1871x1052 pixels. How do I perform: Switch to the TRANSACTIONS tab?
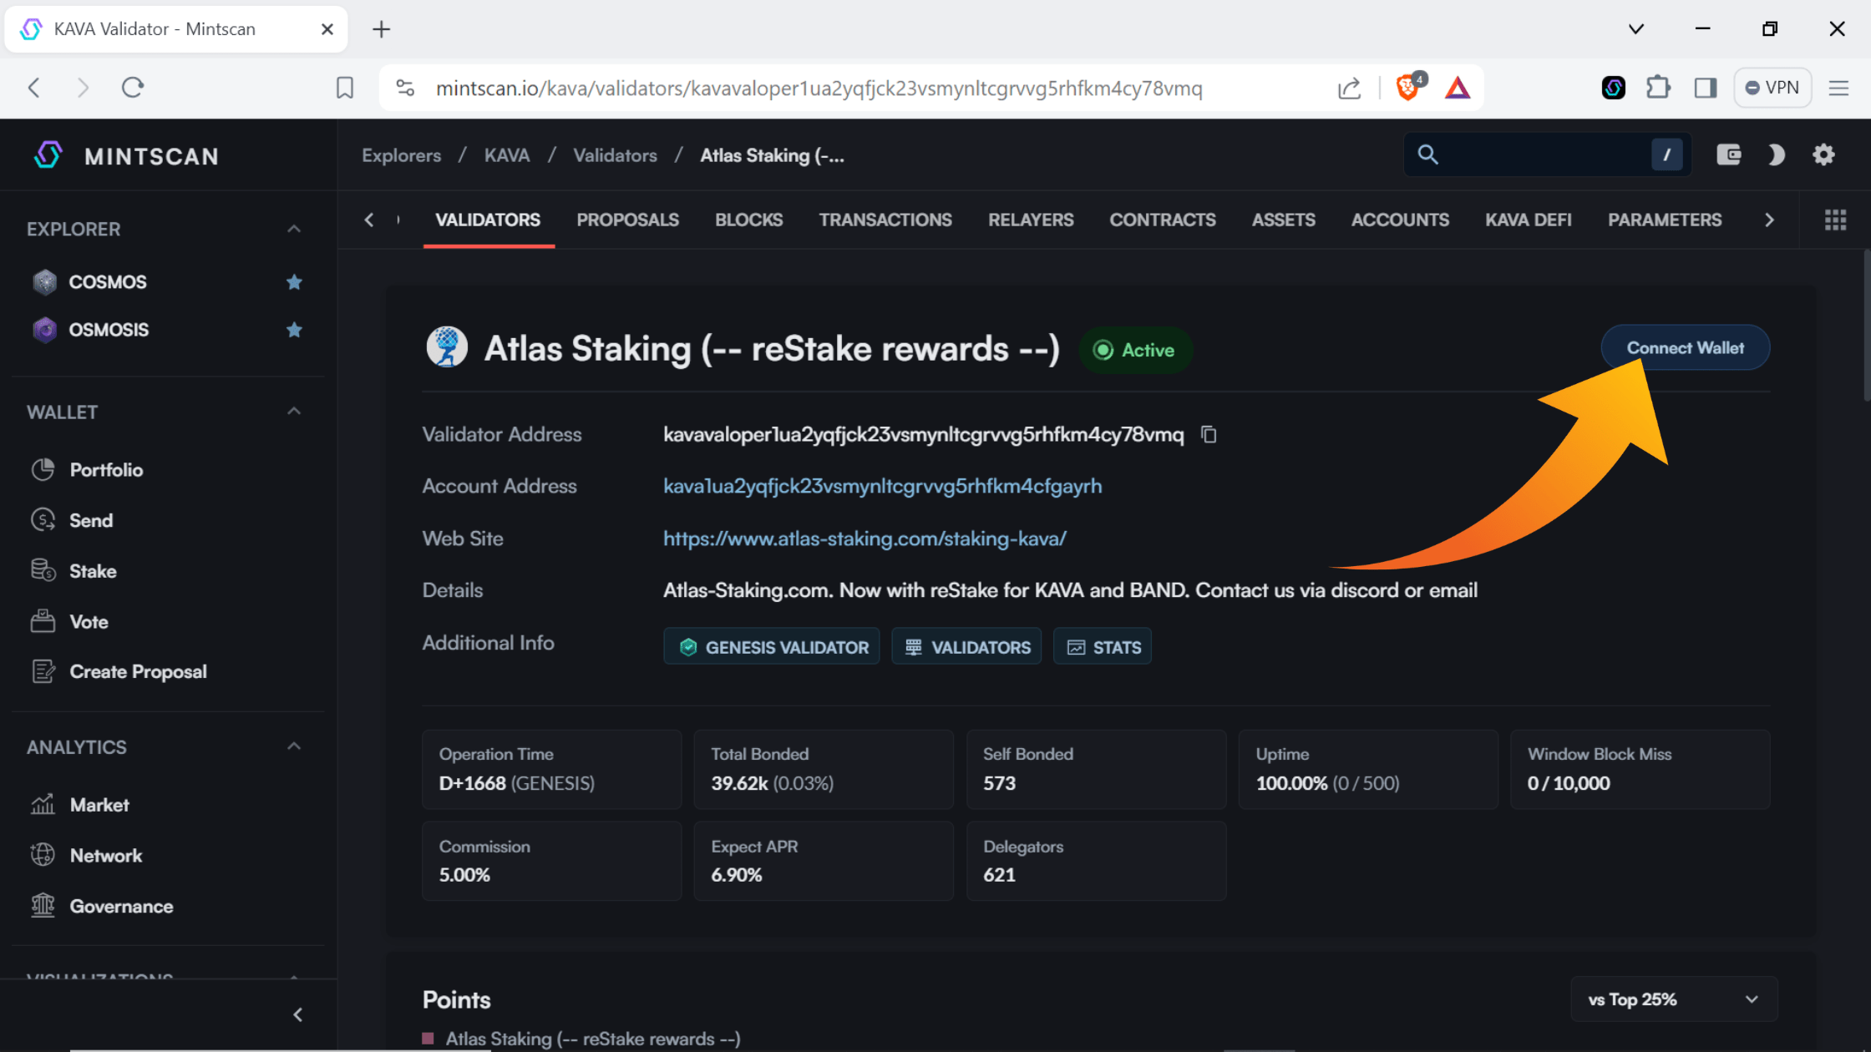pos(885,220)
